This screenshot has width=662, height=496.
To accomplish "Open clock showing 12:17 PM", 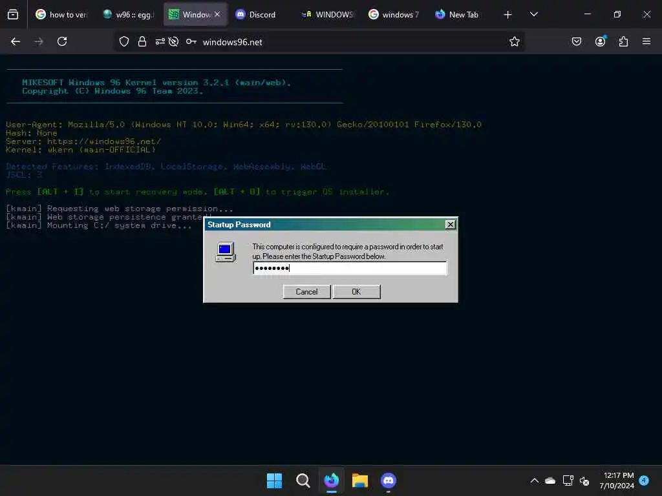I will pos(617,480).
